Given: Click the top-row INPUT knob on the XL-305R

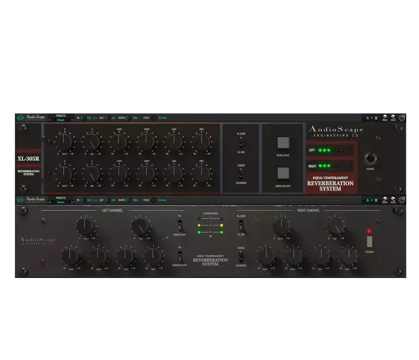Looking at the screenshot, I should point(63,141).
